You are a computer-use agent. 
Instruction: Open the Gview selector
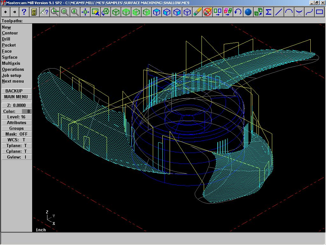tap(17, 157)
